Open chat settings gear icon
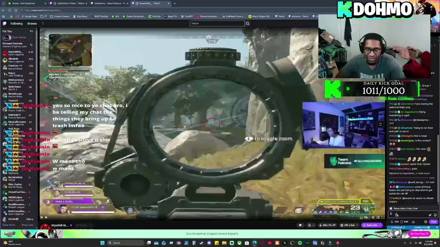 pyautogui.click(x=426, y=222)
